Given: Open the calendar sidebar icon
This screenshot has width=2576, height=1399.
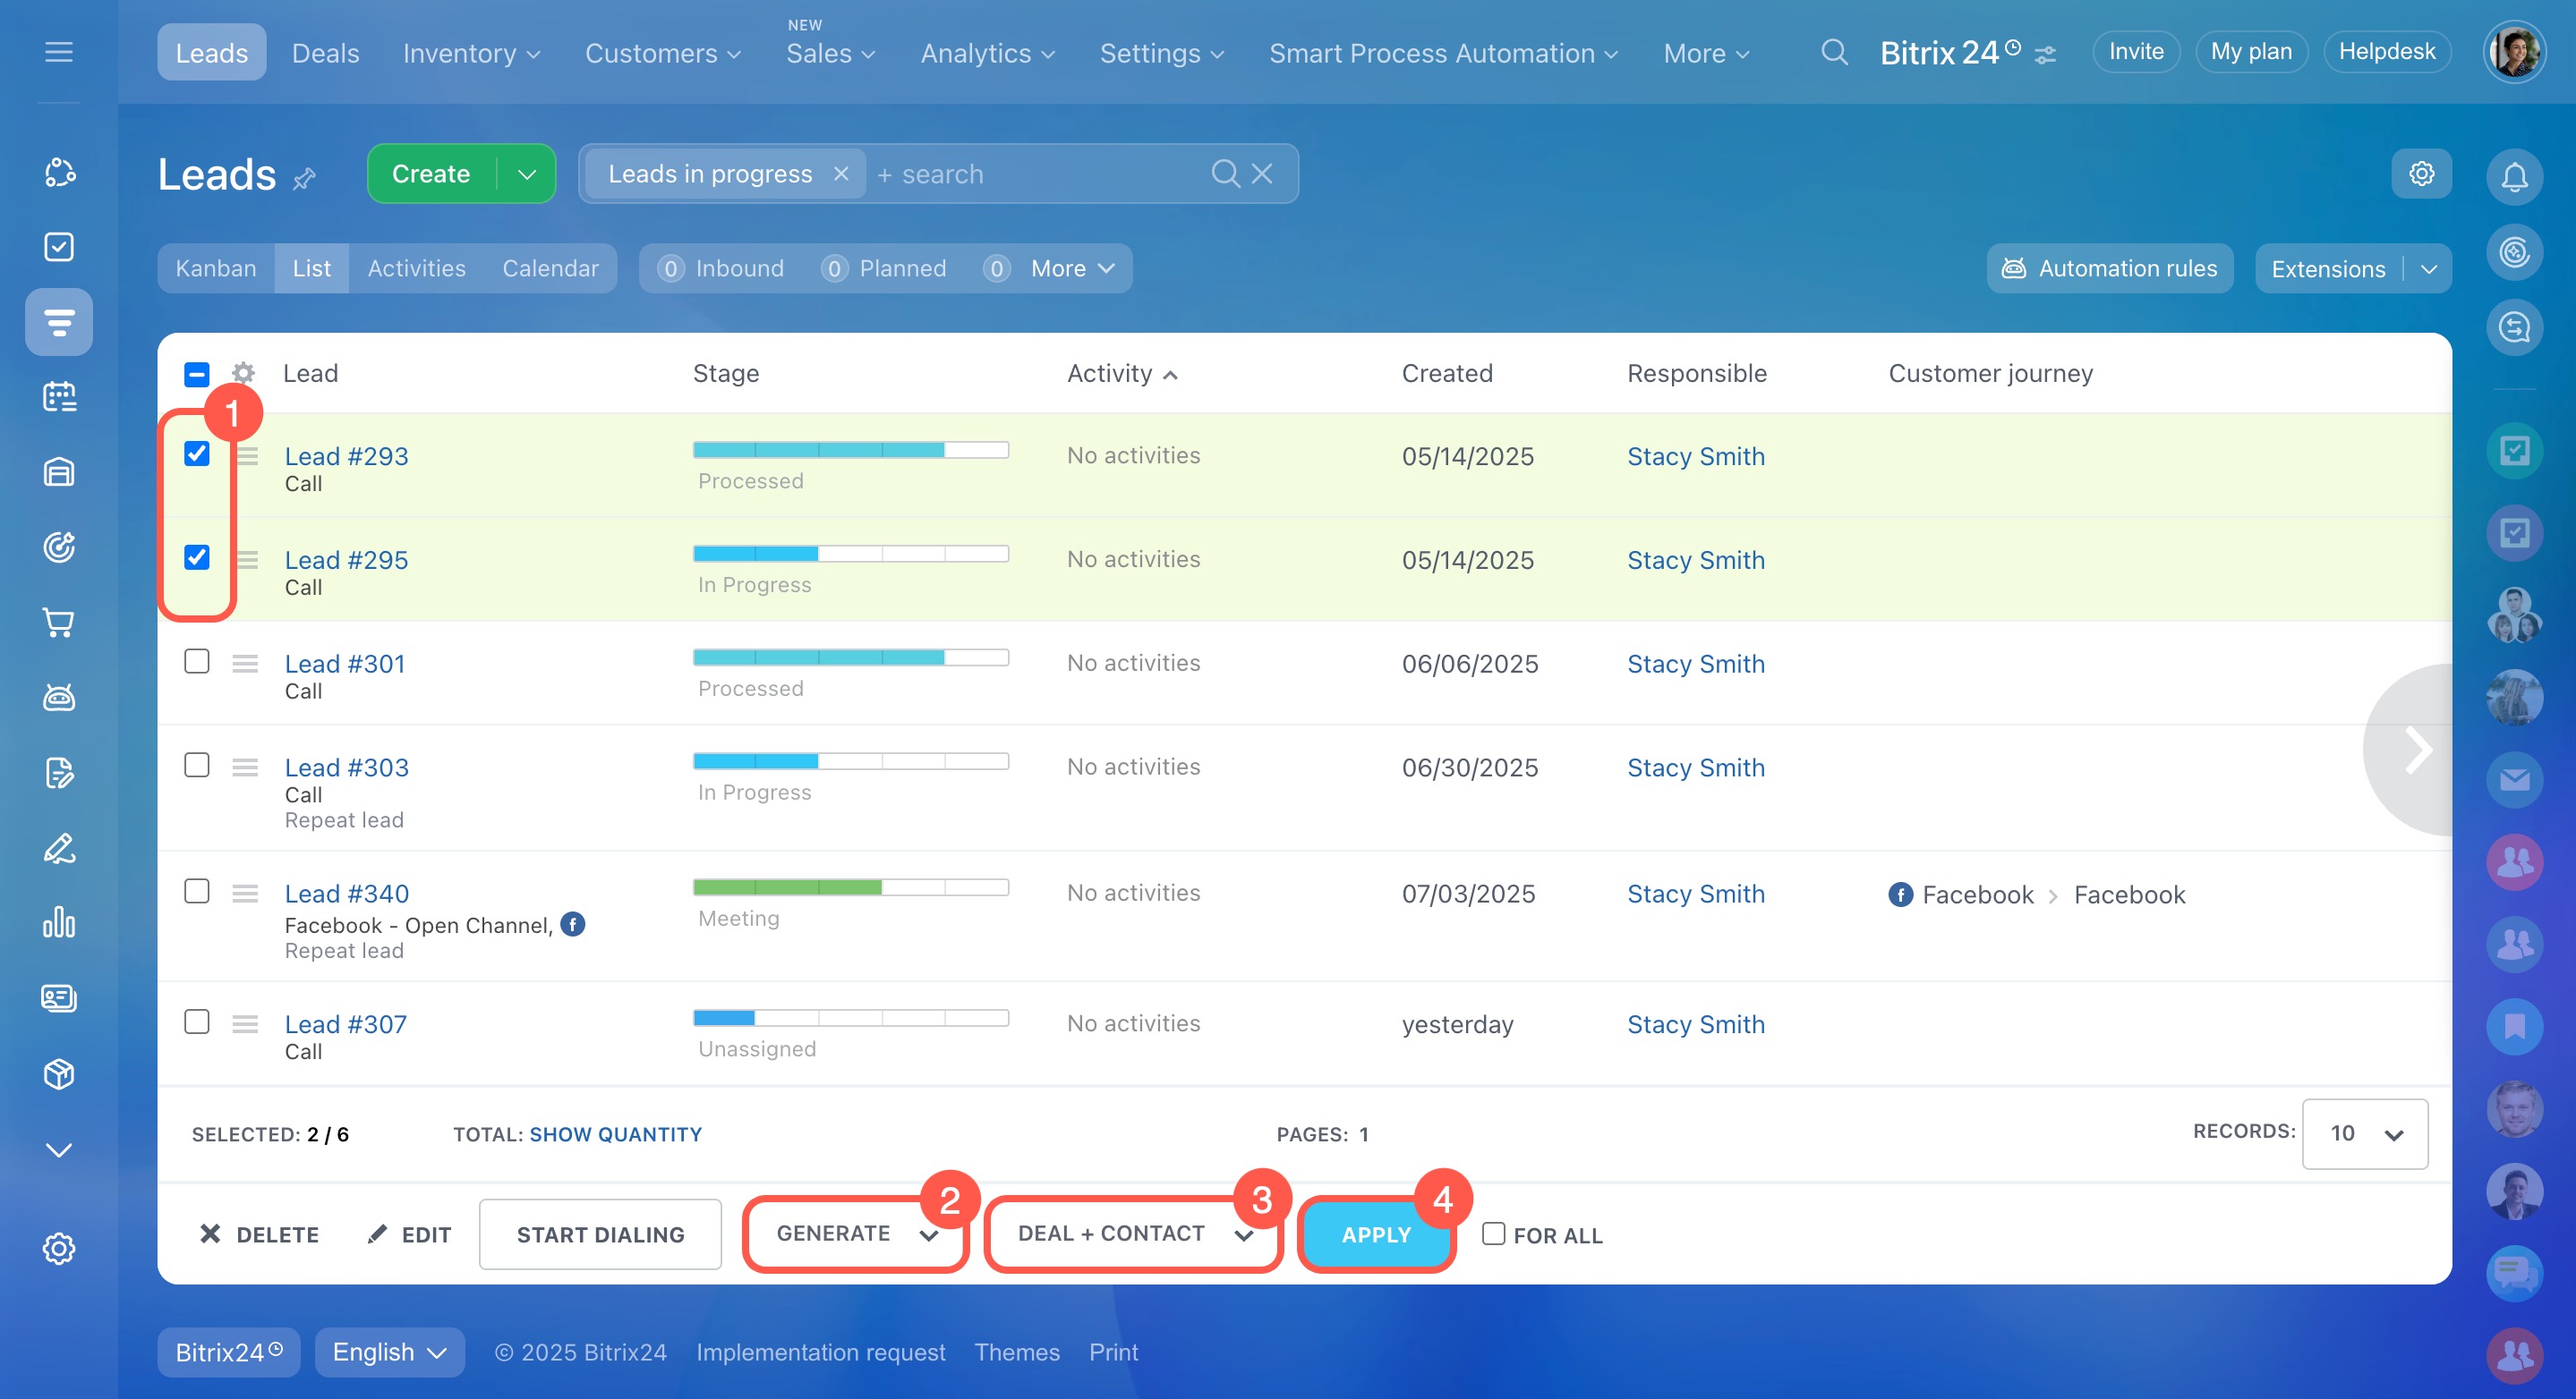Looking at the screenshot, I should (59, 397).
